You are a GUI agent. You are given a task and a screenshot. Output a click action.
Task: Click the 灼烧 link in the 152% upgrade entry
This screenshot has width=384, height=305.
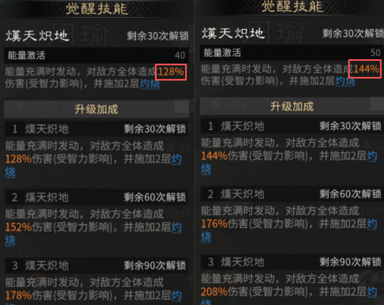pyautogui.click(x=176, y=227)
